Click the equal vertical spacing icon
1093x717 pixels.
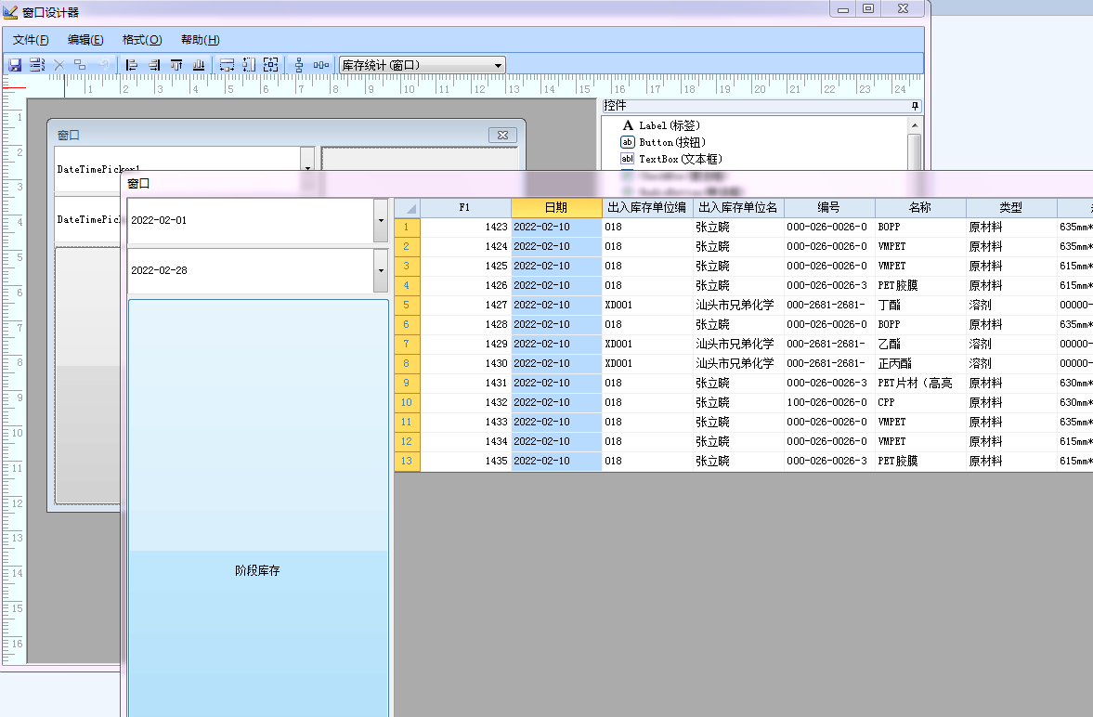[x=299, y=65]
